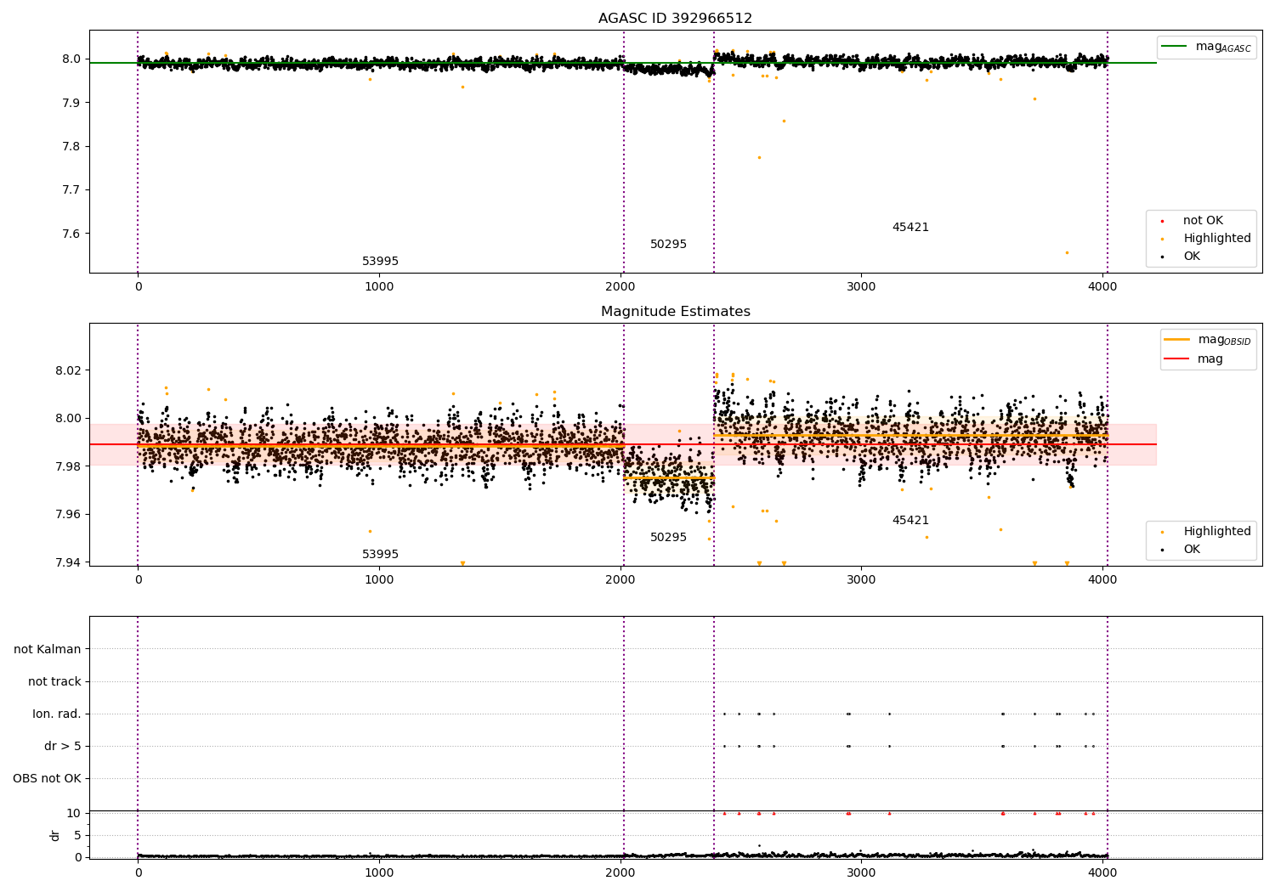Click the 50295 annotation in the top plot
Image resolution: width=1275 pixels, height=892 pixels.
point(668,245)
